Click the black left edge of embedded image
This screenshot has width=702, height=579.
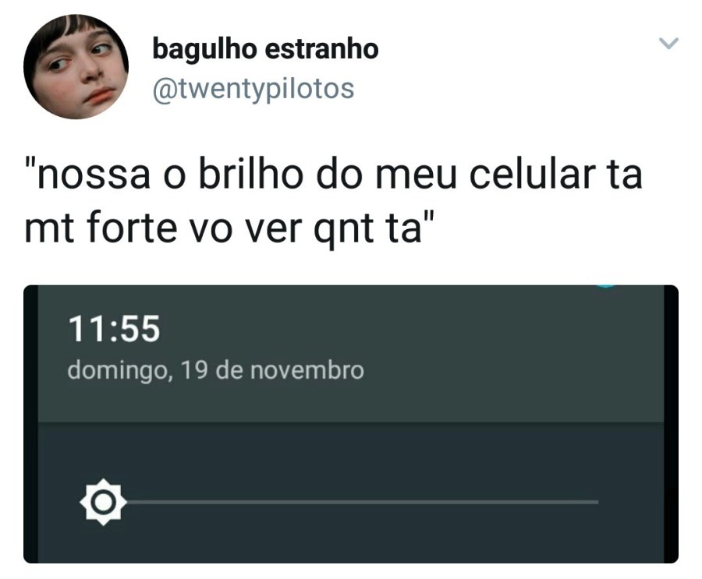[x=31, y=424]
